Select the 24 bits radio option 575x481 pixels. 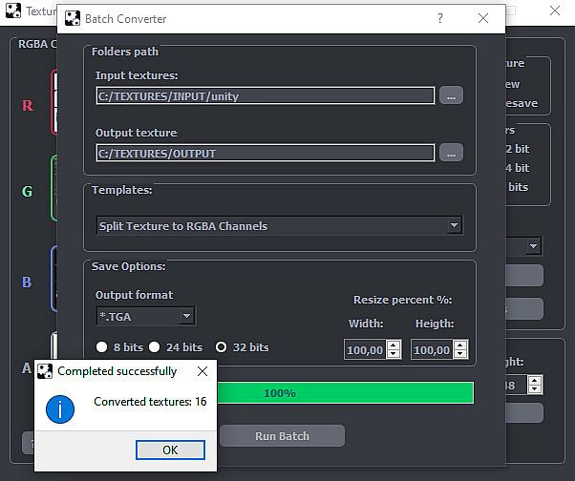tap(155, 347)
